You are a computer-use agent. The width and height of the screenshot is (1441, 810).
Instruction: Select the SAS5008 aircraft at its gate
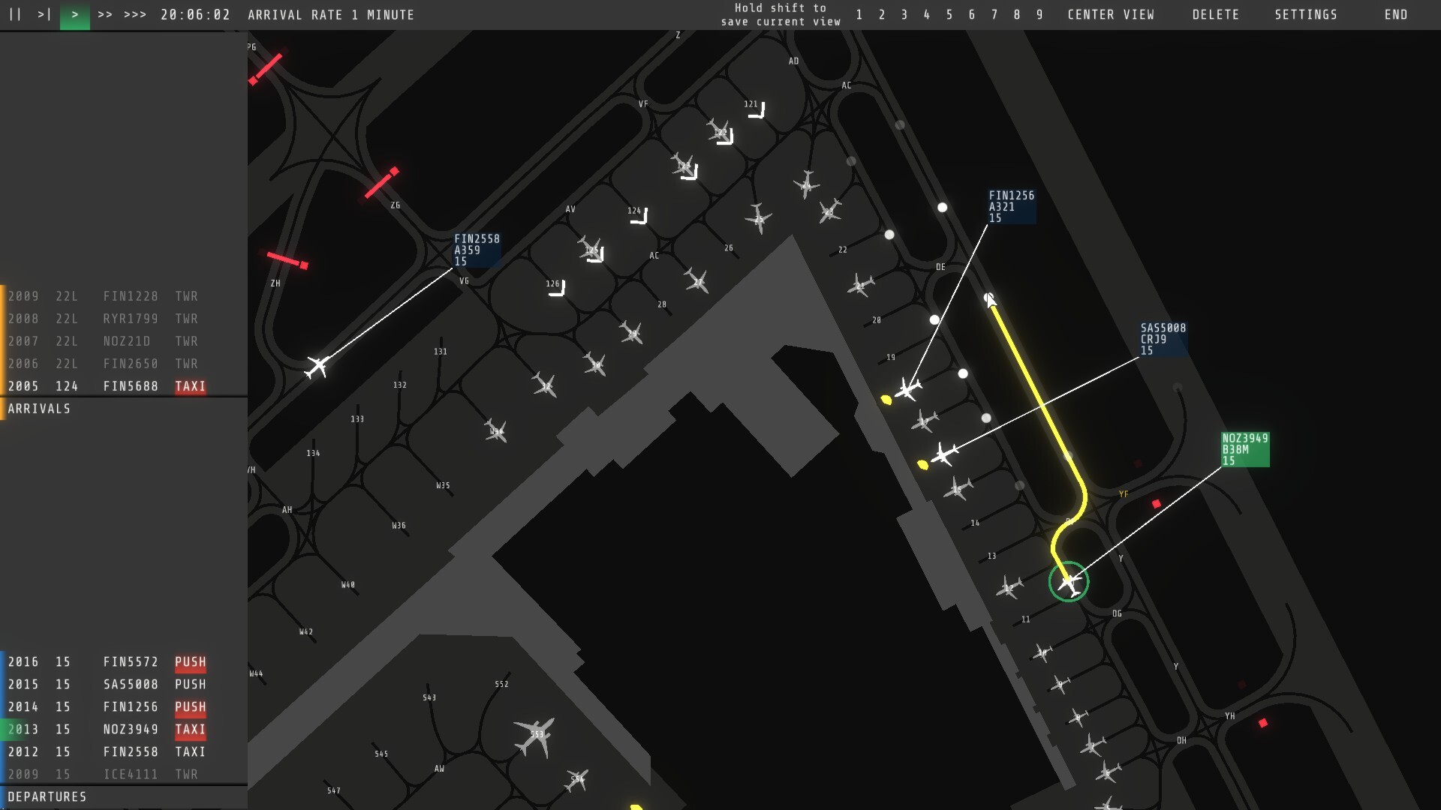(948, 452)
